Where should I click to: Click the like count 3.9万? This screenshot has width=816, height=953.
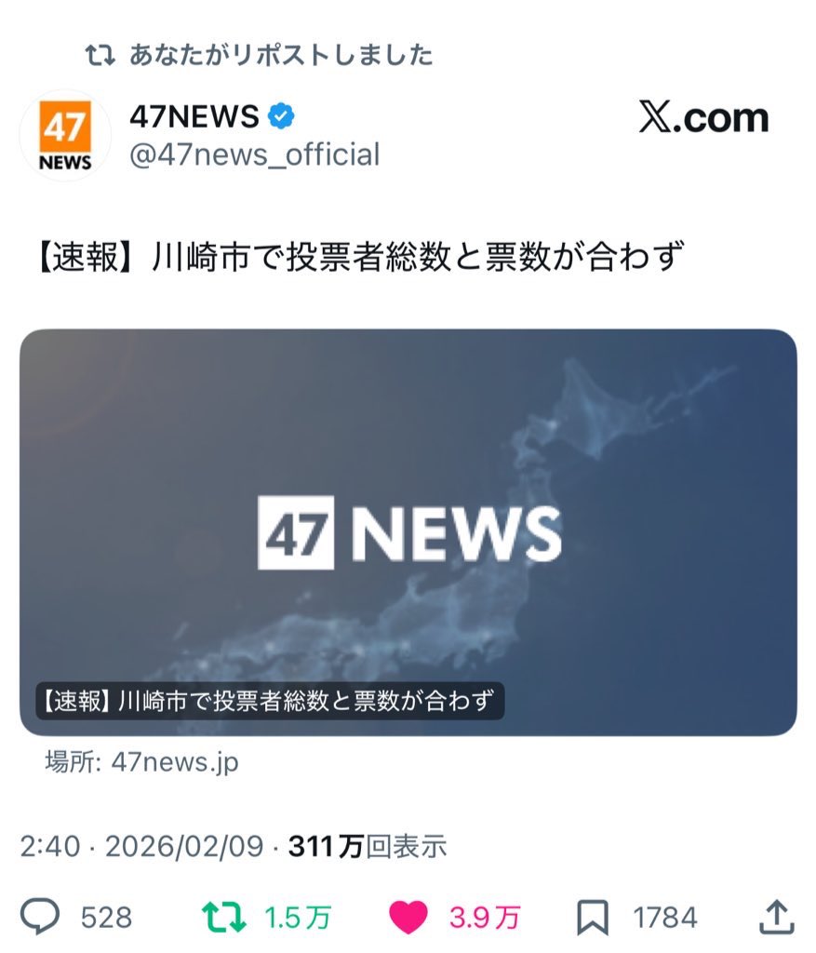point(485,917)
